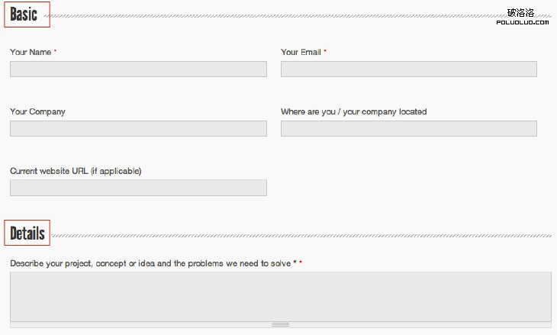Screen dimensions: 557x335
Task: Click the red asterisk beside Your Name
Action: coord(55,52)
